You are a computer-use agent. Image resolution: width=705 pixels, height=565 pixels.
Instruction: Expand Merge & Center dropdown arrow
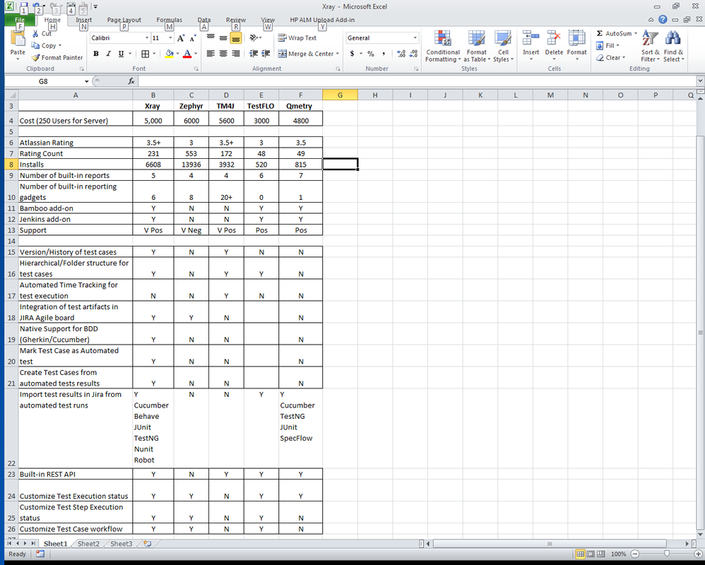pyautogui.click(x=338, y=54)
